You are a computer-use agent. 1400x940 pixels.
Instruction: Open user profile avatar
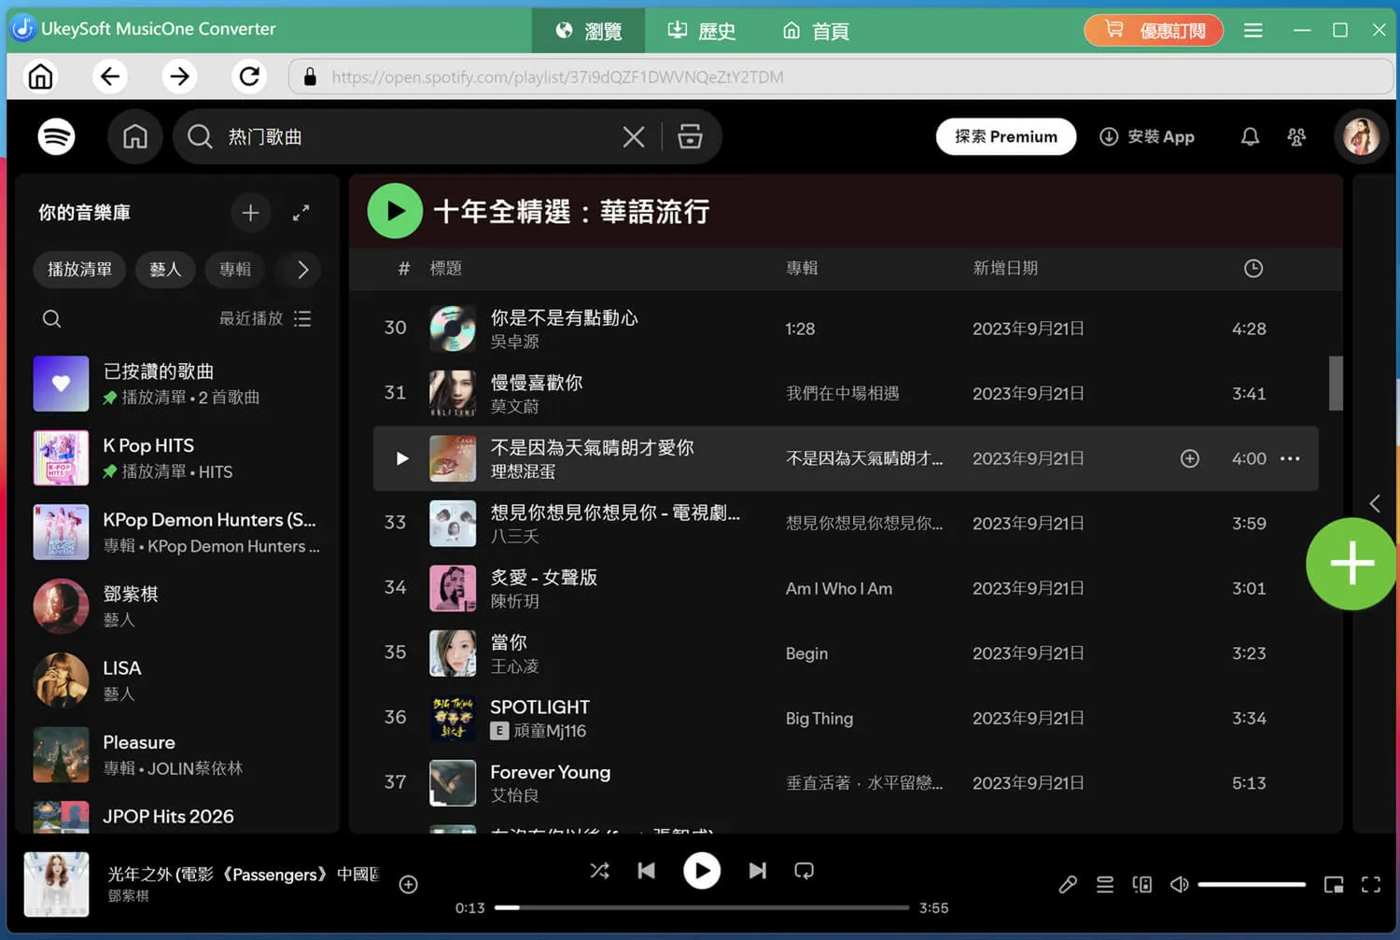click(1361, 136)
